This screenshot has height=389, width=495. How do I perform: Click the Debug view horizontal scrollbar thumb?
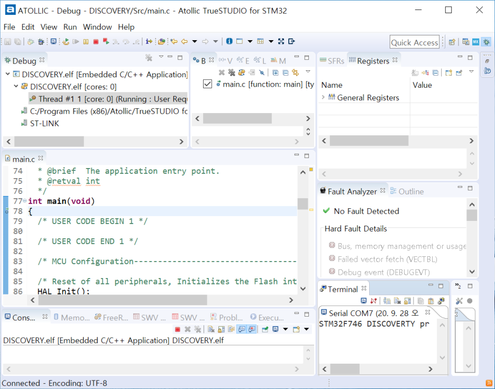point(49,141)
